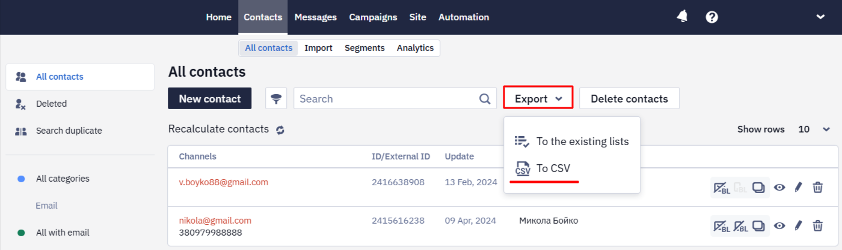Add nikola@gmail.com phone number to blacklist
The width and height of the screenshot is (842, 250).
point(740,226)
